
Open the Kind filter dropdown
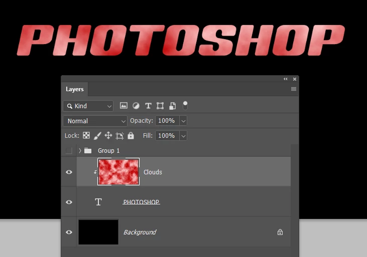(88, 106)
